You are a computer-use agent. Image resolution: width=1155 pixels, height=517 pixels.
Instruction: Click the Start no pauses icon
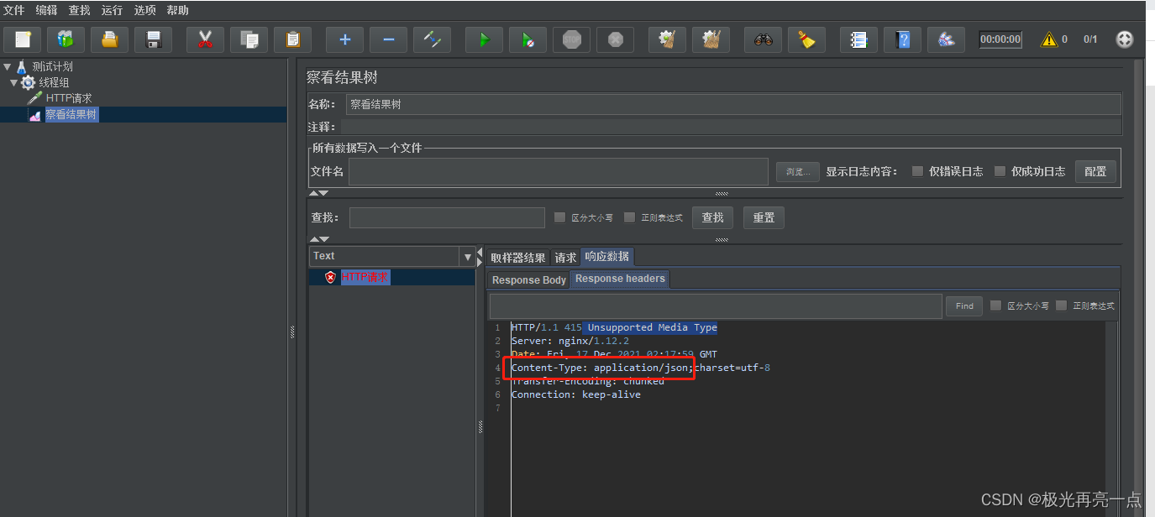pos(528,39)
